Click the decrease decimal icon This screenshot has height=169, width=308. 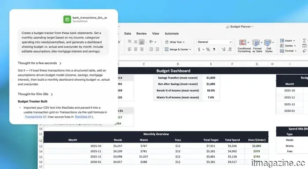[x=230, y=50]
